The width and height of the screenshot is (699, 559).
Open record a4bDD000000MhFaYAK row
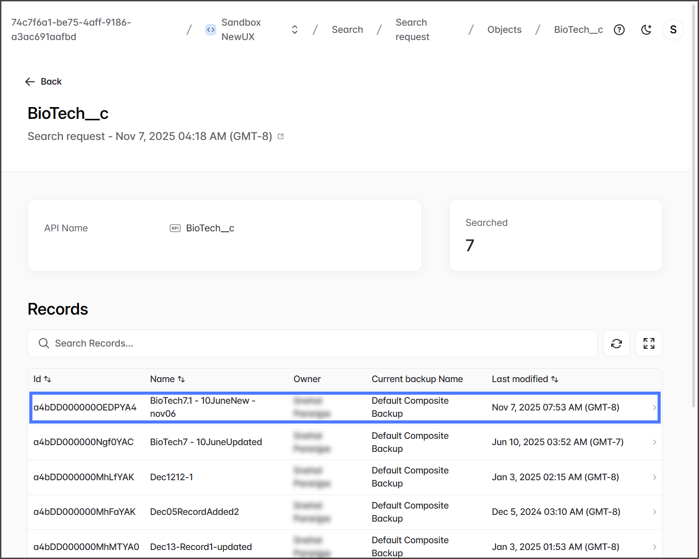coord(84,512)
